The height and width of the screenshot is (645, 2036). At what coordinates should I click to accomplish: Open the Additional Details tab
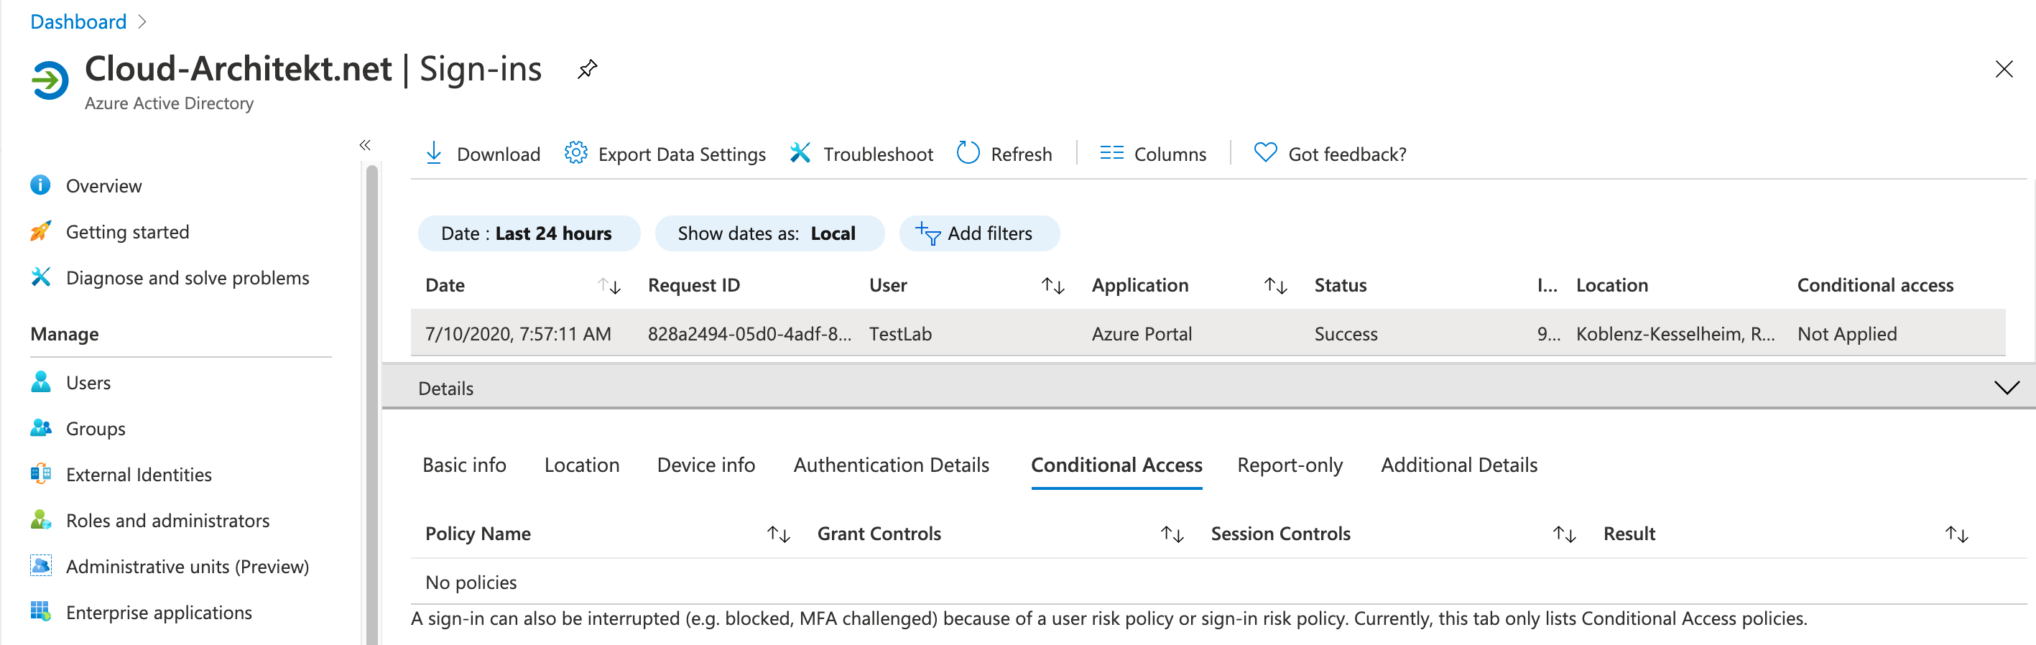pos(1459,465)
